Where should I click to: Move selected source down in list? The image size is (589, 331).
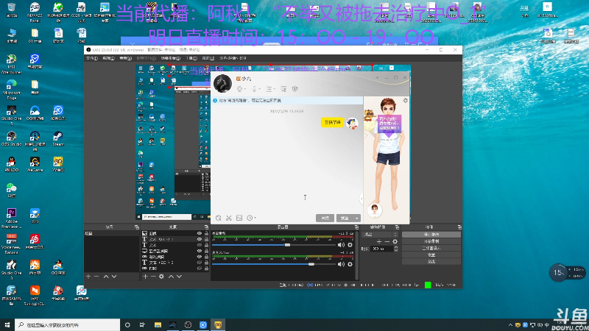(179, 277)
